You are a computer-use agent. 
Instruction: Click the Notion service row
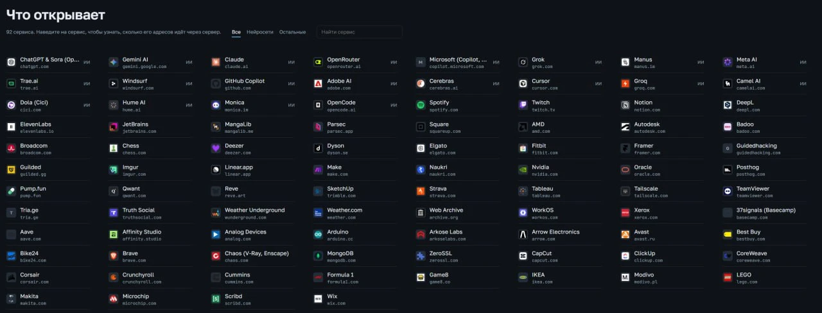[663, 105]
